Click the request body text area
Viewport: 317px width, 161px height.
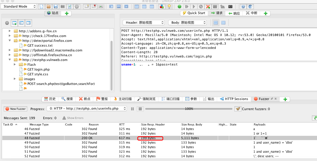219,76
